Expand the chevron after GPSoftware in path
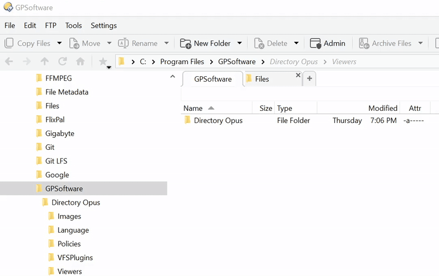Viewport: 439px width, 276px height. (x=263, y=61)
